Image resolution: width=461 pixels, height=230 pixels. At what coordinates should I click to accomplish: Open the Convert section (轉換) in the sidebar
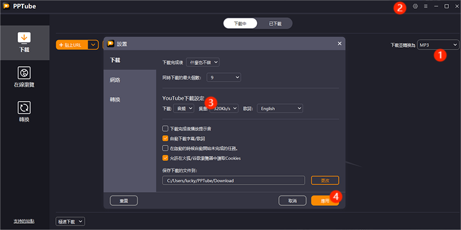tap(24, 112)
